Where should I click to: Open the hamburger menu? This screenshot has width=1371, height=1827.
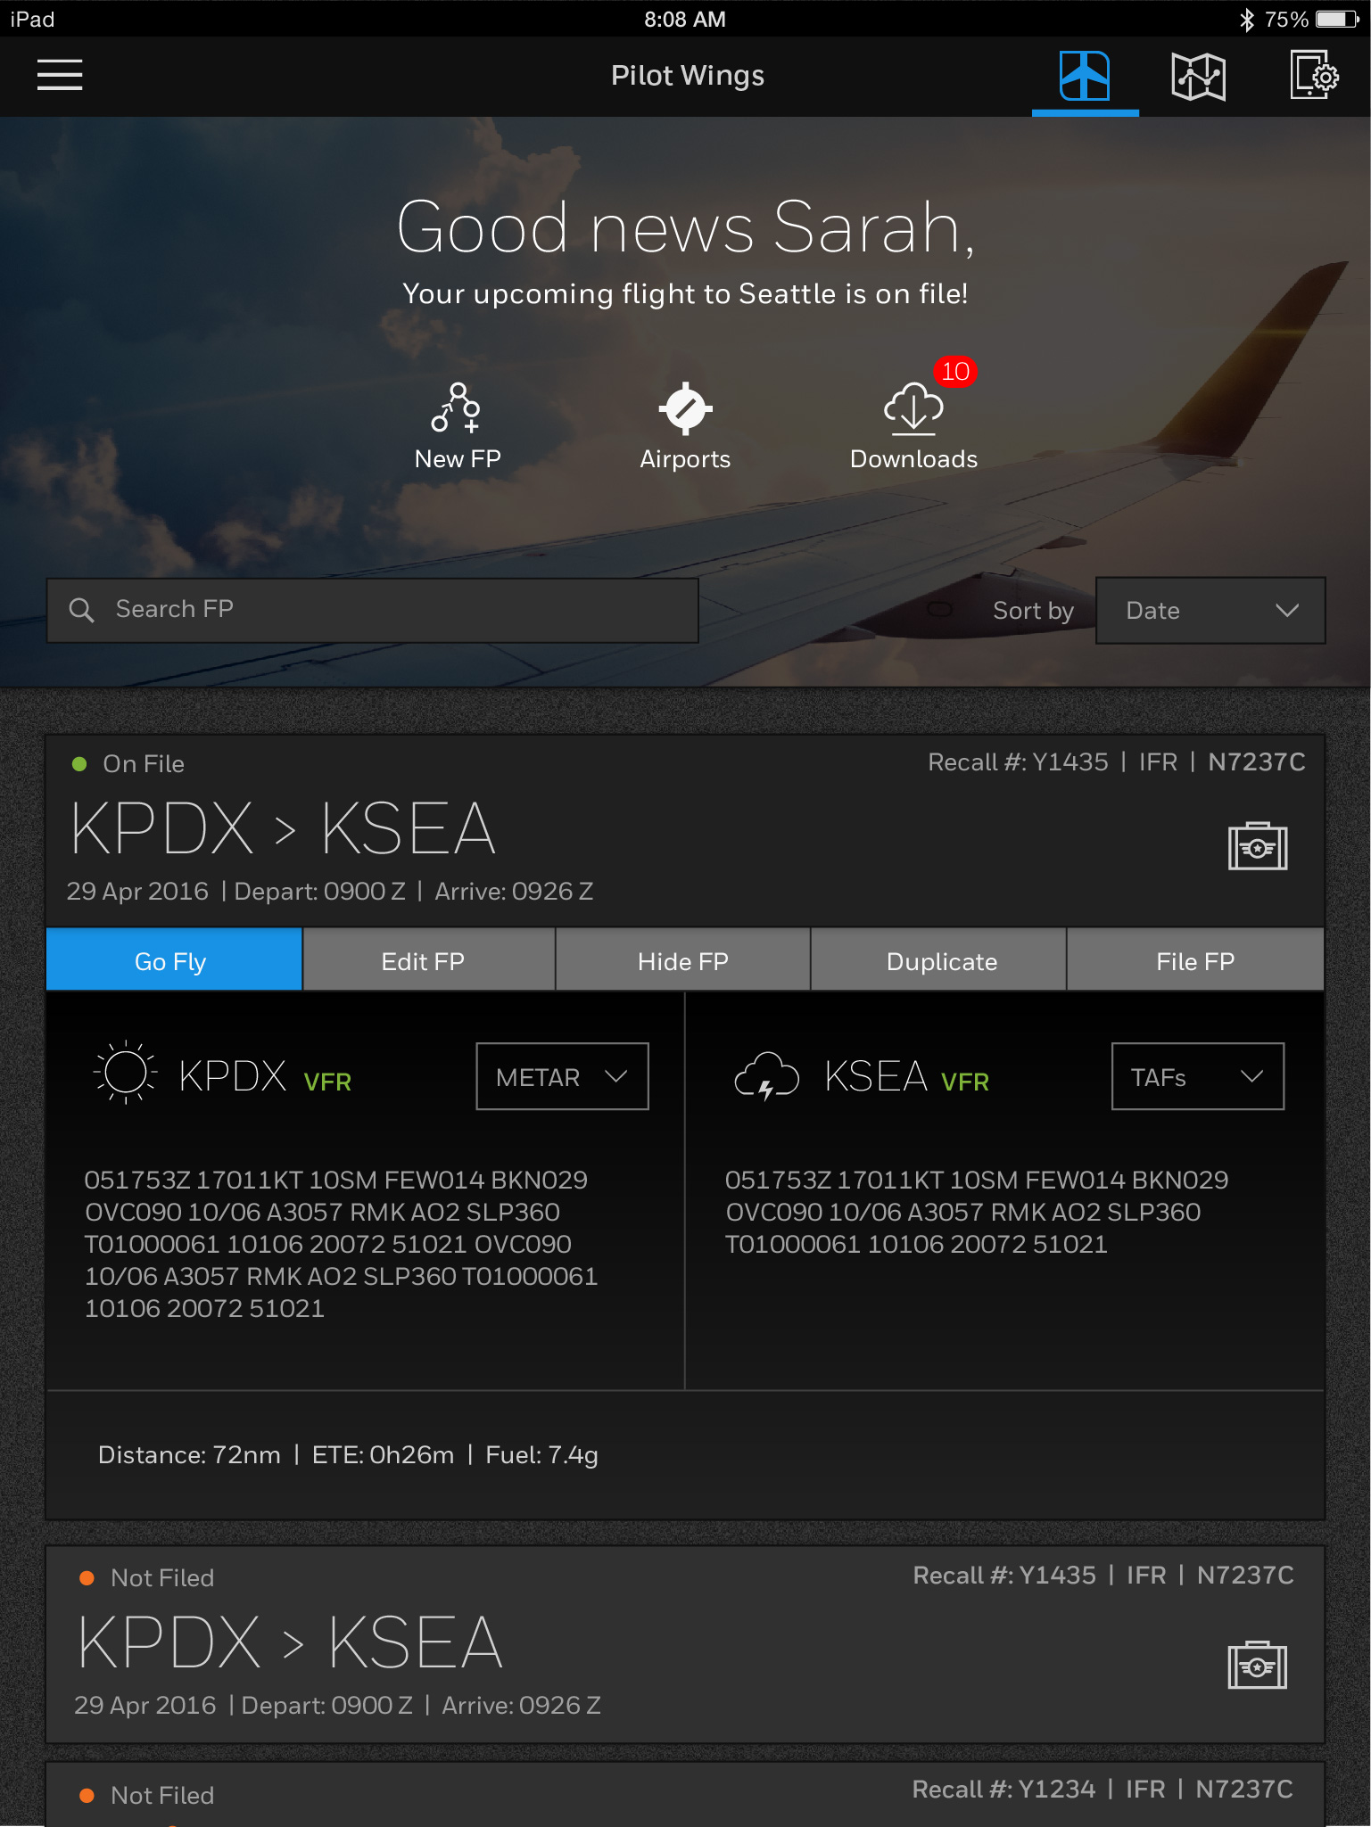coord(60,75)
